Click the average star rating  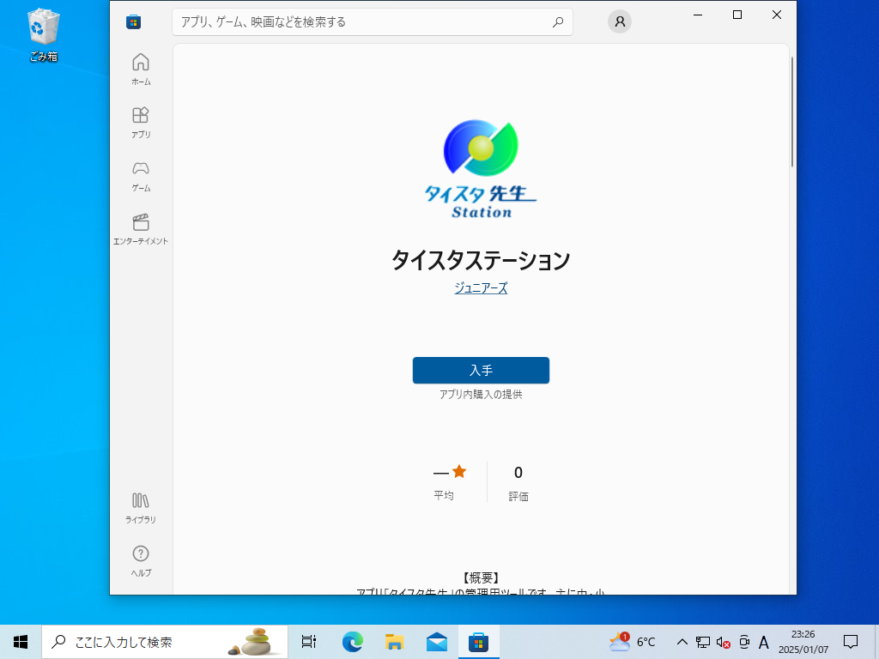450,472
